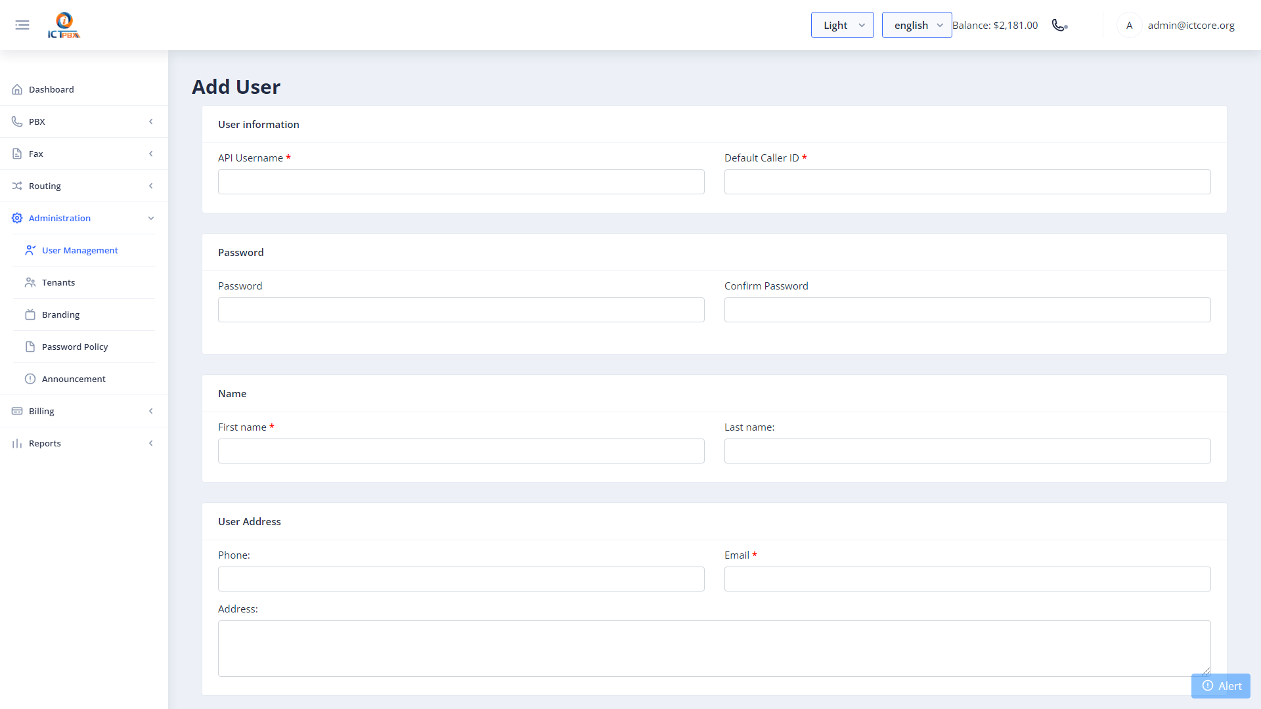Screen dimensions: 1261x709
Task: Grab the Address textarea resize handle
Action: [1206, 672]
